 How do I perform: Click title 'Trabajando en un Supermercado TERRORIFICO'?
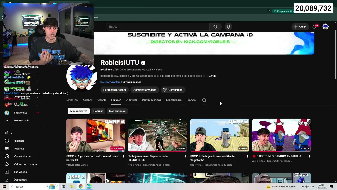[148, 158]
